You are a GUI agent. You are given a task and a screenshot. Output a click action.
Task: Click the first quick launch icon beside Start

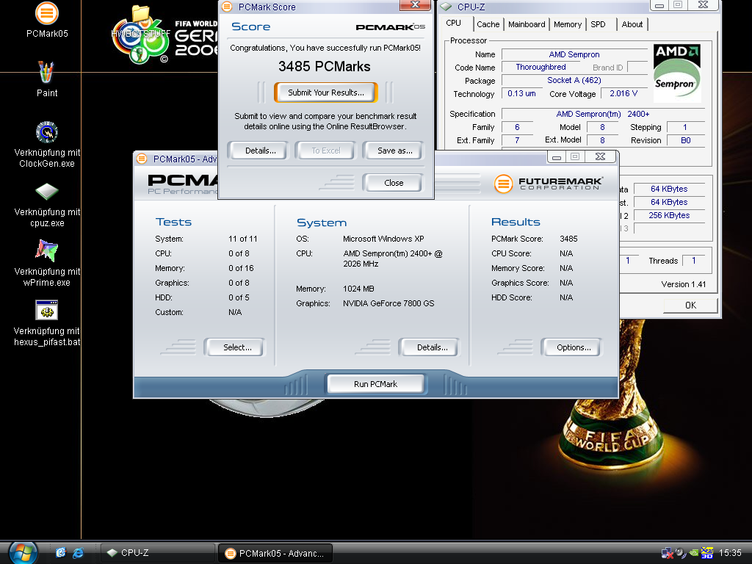coord(60,553)
